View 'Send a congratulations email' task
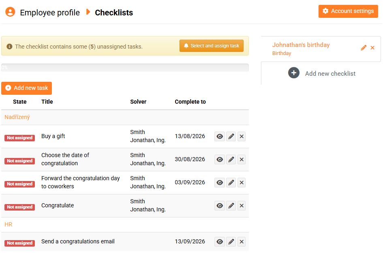The width and height of the screenshot is (385, 262). pyautogui.click(x=220, y=242)
